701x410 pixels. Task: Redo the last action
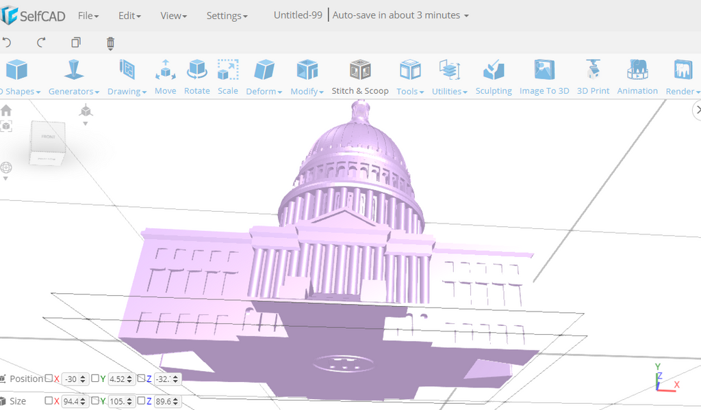click(x=41, y=42)
